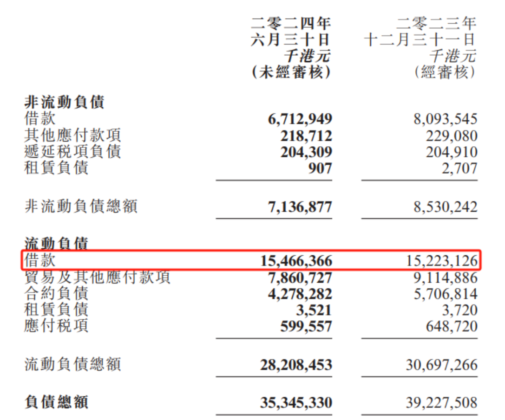Select the '十二月三十一日' date header
The height and width of the screenshot is (420, 505).
420,40
